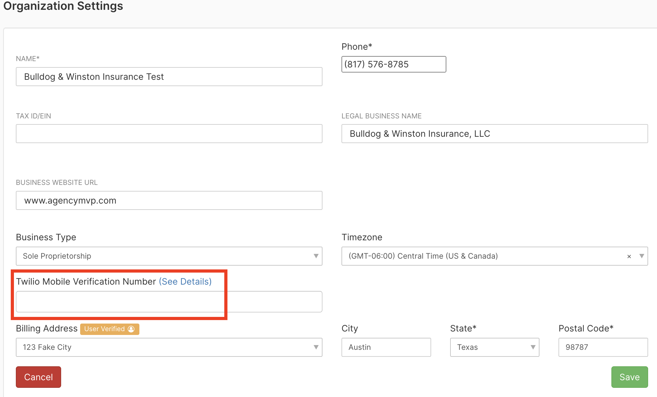This screenshot has width=657, height=397.
Task: Open the Billing Address dropdown
Action: click(x=169, y=347)
